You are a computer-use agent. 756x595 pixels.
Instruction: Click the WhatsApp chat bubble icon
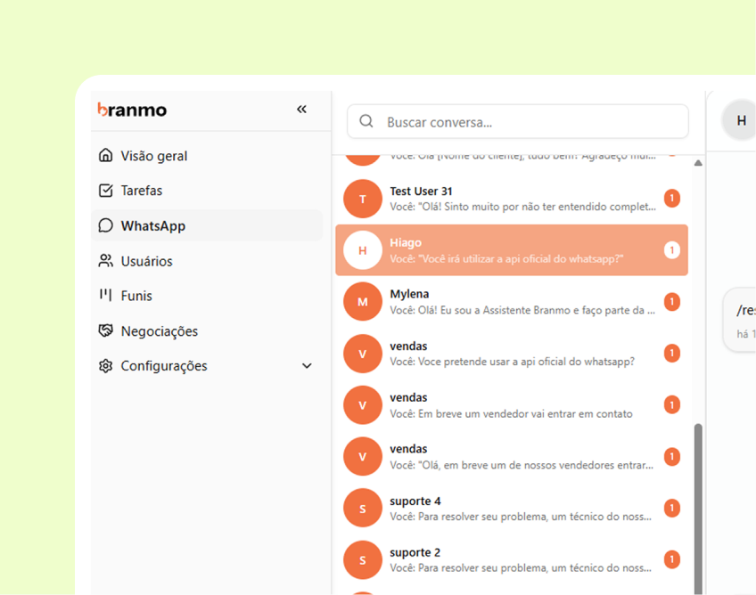tap(106, 226)
